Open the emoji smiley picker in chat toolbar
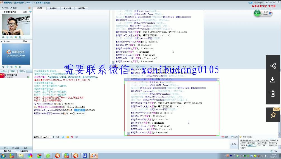This screenshot has width=281, height=159. 68,137
